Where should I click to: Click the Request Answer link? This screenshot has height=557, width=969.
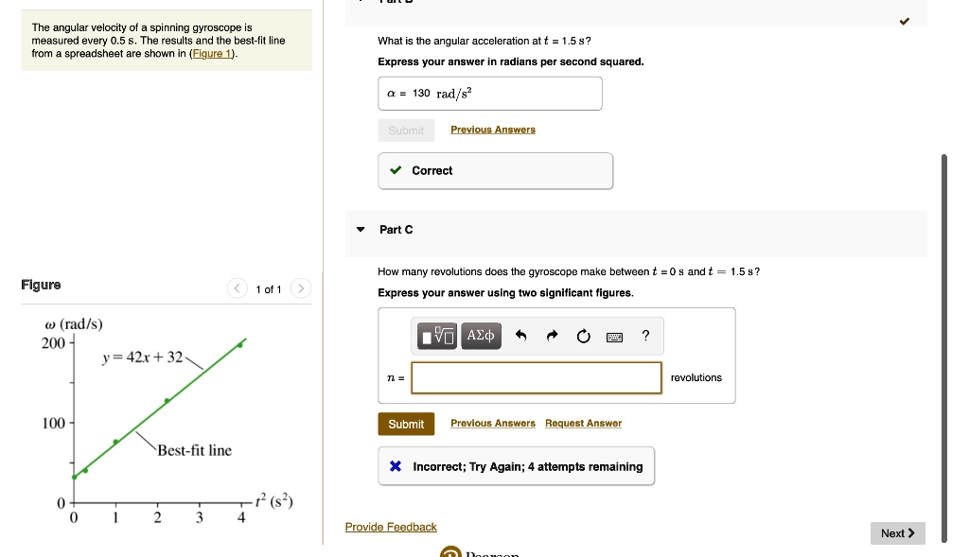click(583, 424)
